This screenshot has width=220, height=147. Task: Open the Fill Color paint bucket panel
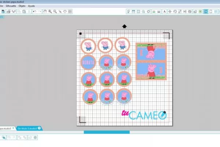(128, 11)
